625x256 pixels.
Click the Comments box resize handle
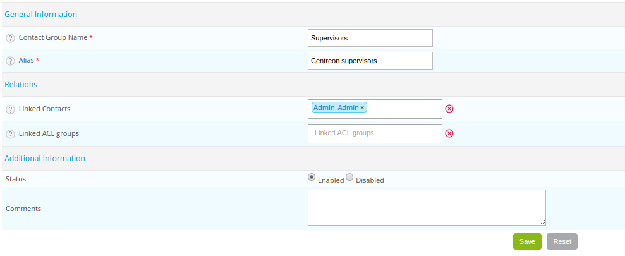pos(542,222)
